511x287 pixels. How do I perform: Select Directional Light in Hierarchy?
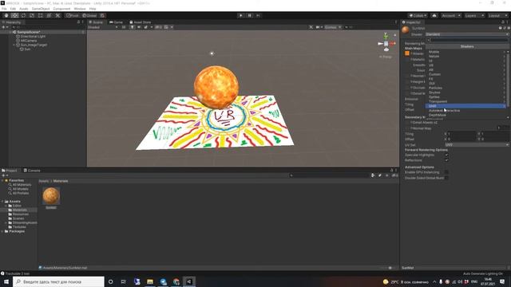pyautogui.click(x=33, y=37)
